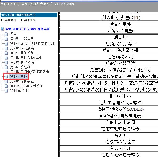Screen dimensions: 158x157
Task: Select the 多功能开关 (雾灯/变矩器离合 row
Action: (x=109, y=83)
